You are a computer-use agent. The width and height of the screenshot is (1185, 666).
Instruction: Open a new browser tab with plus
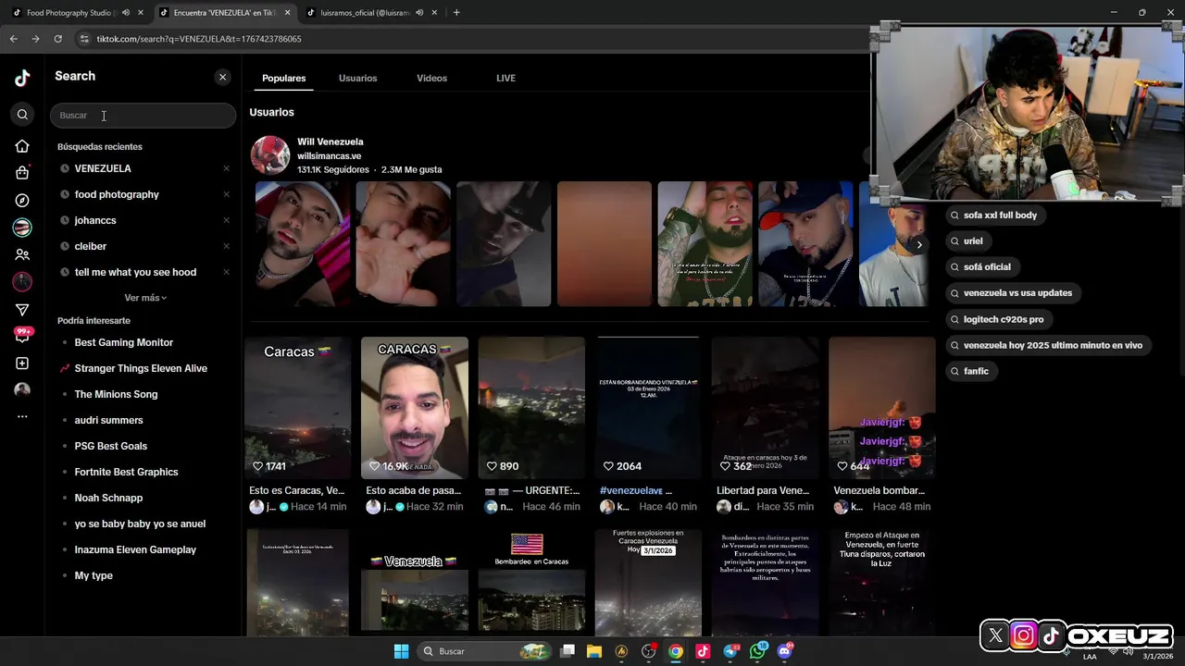pyautogui.click(x=456, y=13)
